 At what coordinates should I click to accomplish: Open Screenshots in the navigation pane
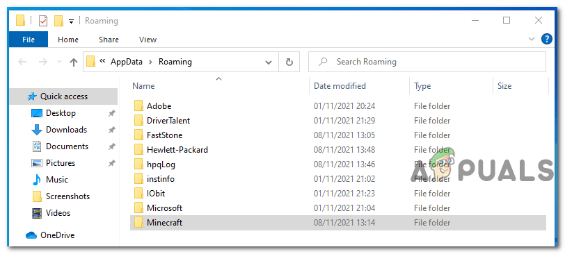[x=67, y=196]
